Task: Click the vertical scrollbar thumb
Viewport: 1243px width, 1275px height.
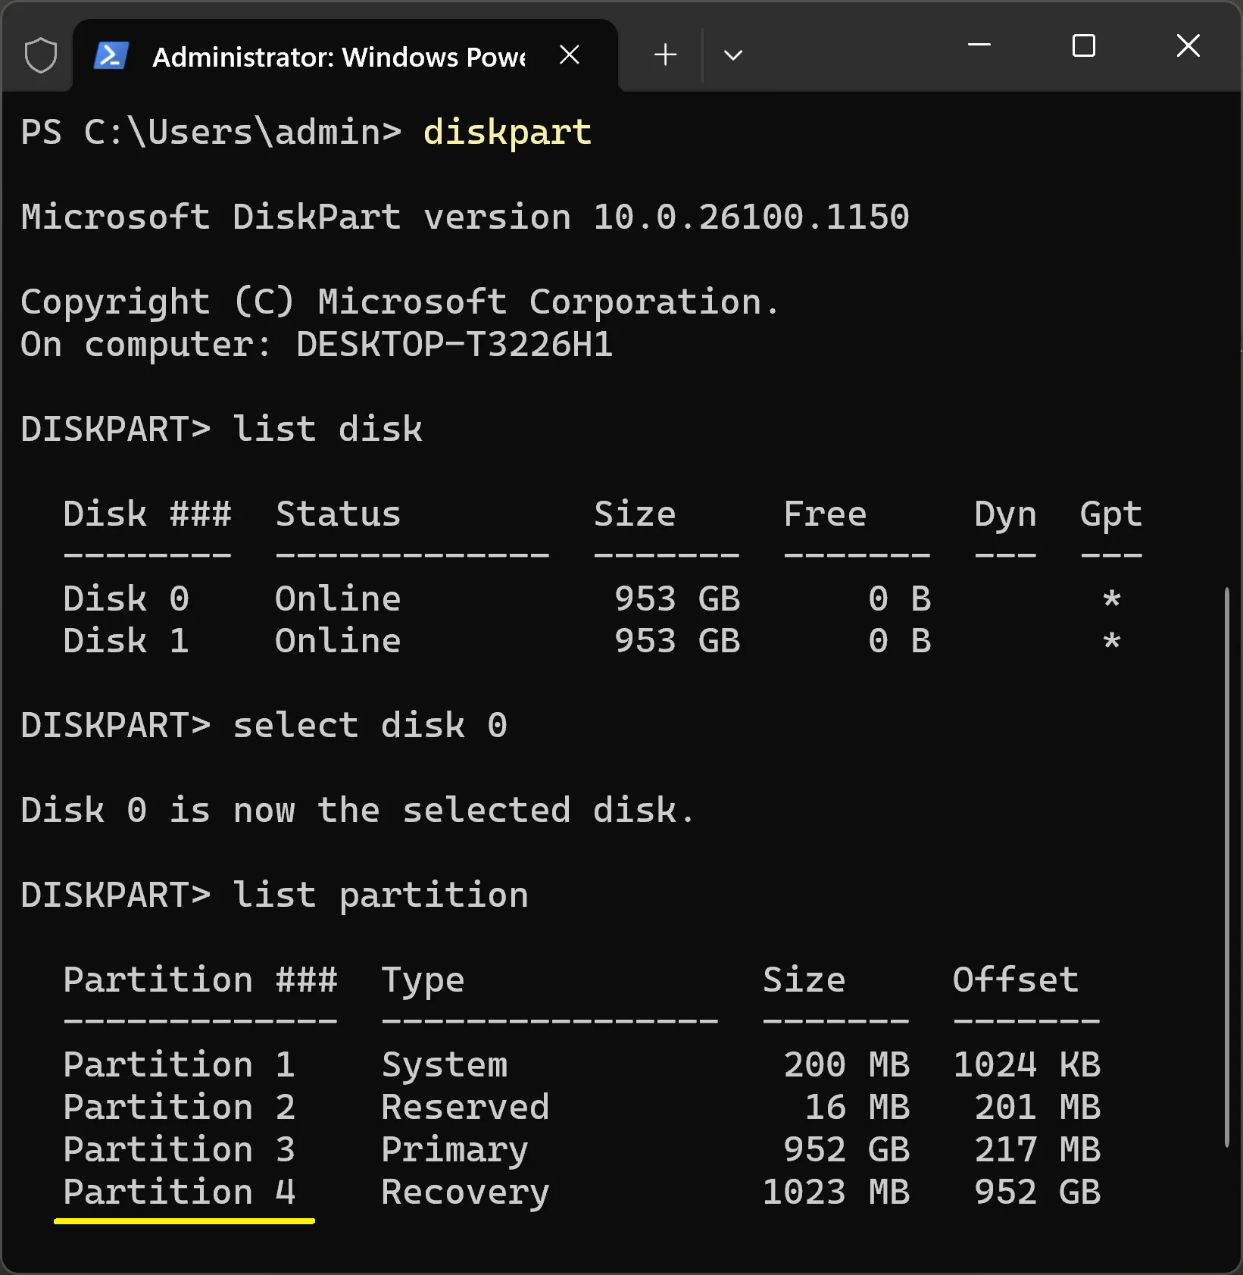Action: coord(1227,867)
